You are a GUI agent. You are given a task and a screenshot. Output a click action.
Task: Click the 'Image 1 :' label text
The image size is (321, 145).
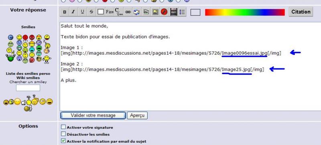click(72, 48)
